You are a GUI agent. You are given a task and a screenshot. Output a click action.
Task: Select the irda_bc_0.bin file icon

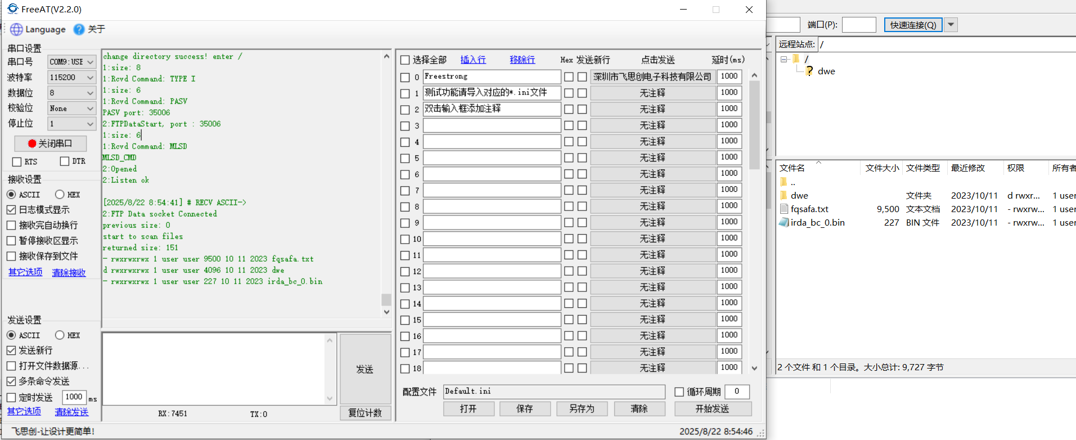[x=784, y=223]
